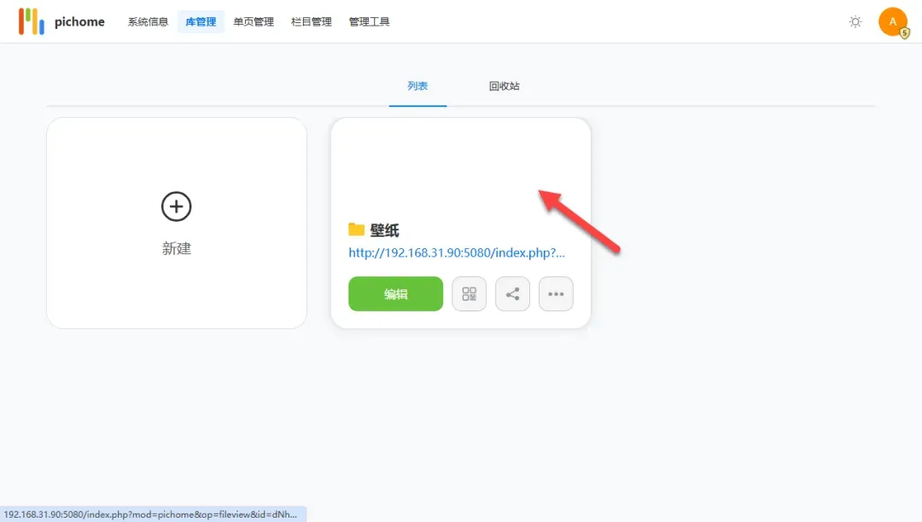Click the circled plus icon to create library
This screenshot has width=922, height=522.
tap(177, 206)
